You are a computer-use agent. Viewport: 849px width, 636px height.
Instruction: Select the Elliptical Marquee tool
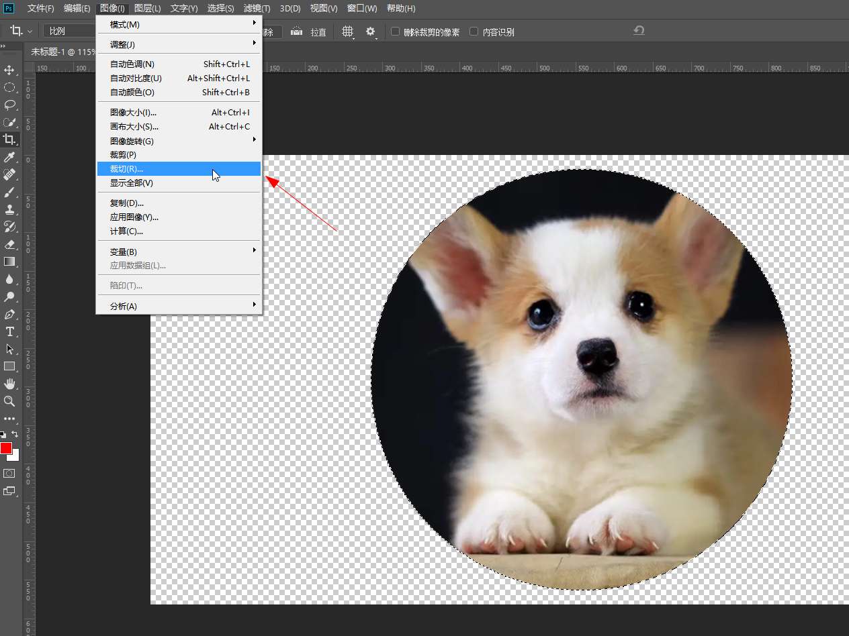click(x=9, y=87)
